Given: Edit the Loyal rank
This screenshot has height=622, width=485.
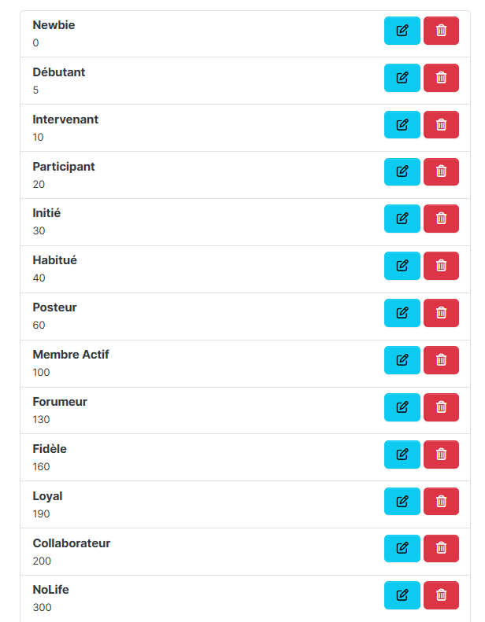Looking at the screenshot, I should tap(402, 502).
